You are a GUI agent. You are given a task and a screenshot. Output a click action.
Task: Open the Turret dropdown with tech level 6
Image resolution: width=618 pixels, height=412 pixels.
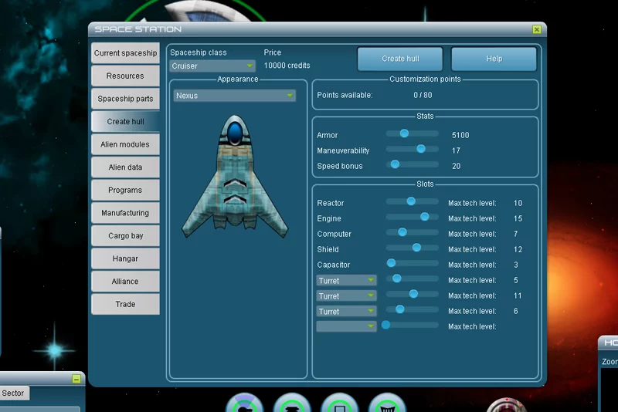click(346, 311)
